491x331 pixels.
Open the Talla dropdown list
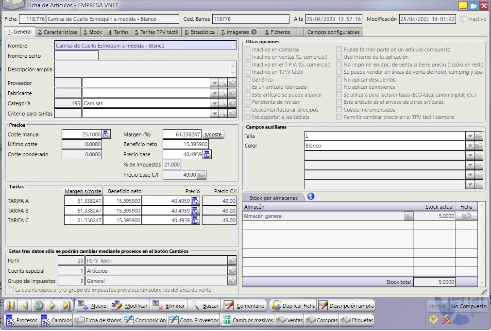point(470,136)
